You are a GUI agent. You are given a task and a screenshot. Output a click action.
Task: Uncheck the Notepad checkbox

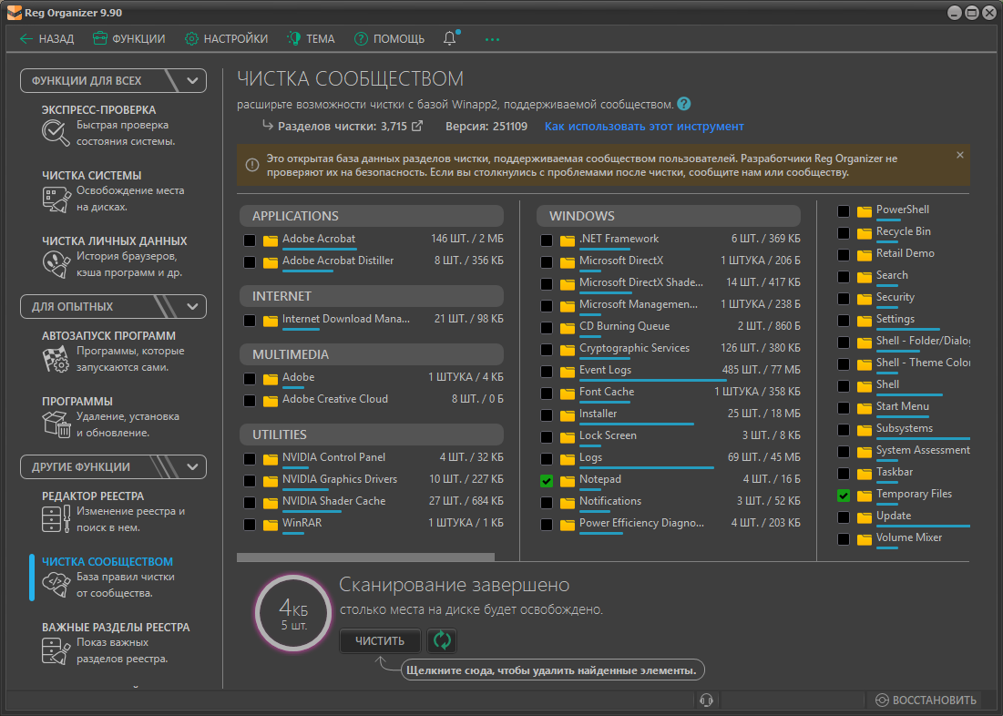547,481
